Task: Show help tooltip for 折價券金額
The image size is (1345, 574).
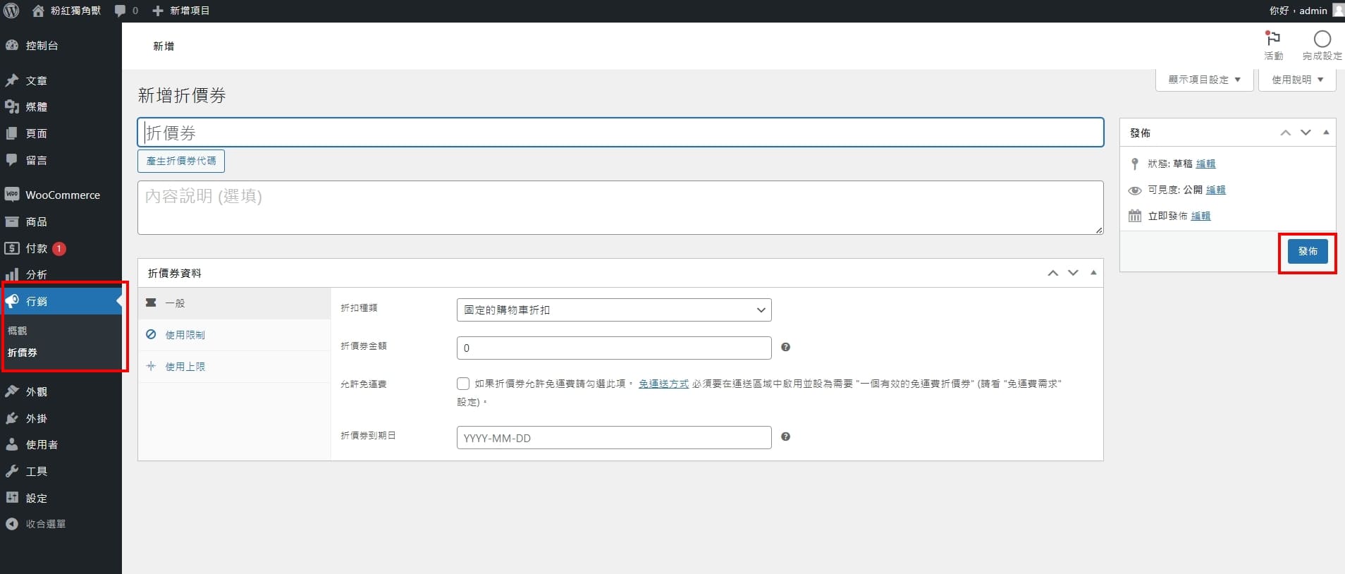Action: [785, 347]
